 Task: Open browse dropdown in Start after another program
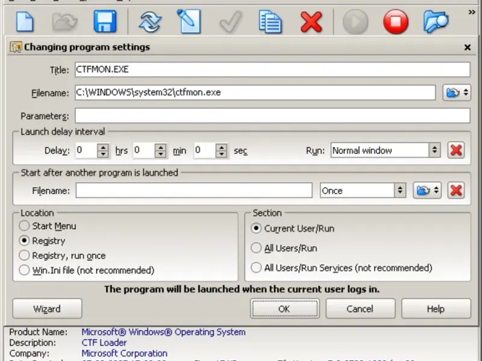(x=427, y=191)
